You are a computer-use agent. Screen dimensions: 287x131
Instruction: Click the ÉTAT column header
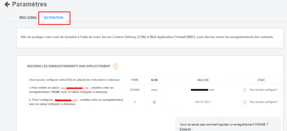(261, 80)
